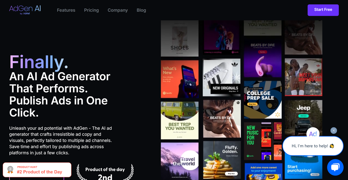Click the Spotify logo on What's New ad
Viewport: 348px width, 180px height.
[167, 93]
